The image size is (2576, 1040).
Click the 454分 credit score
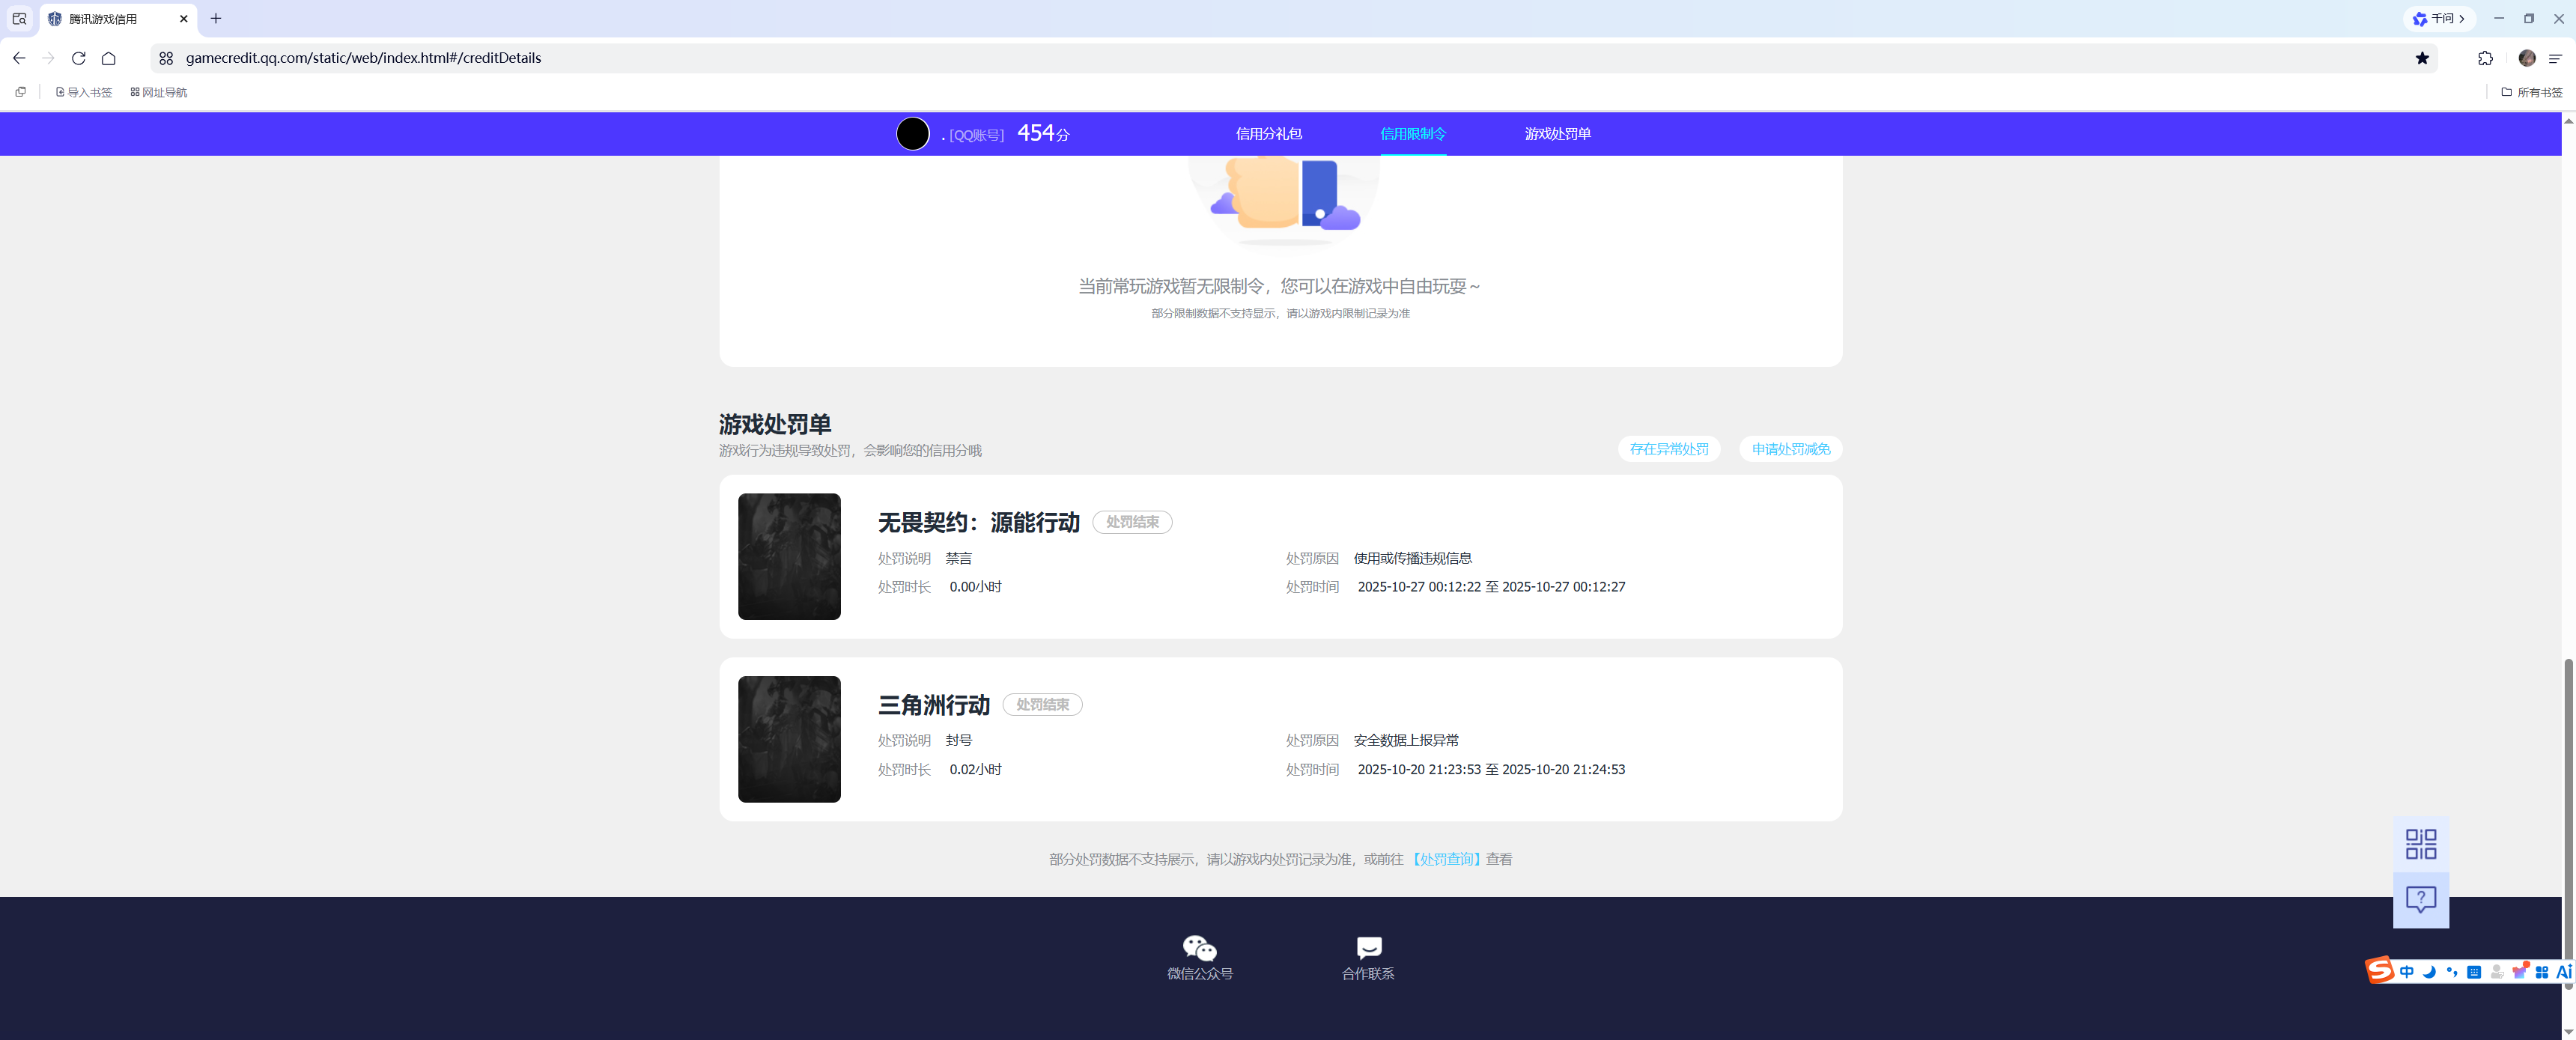tap(1043, 133)
